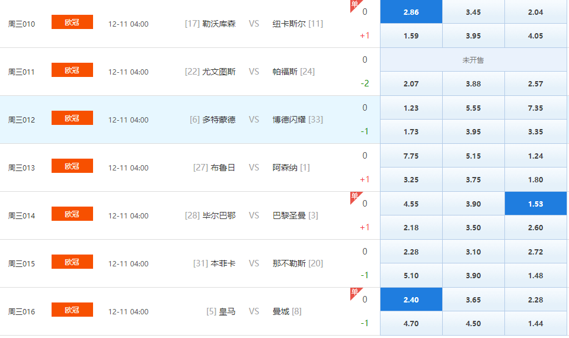Open 欧冠 league tag in 周三010 row
The image size is (569, 338).
72,22
